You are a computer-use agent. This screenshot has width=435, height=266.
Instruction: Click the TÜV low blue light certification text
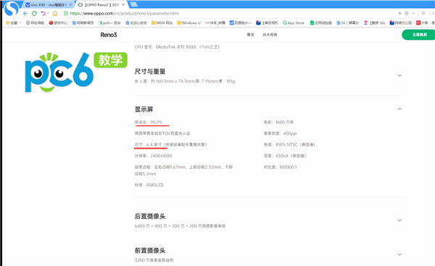pos(162,133)
